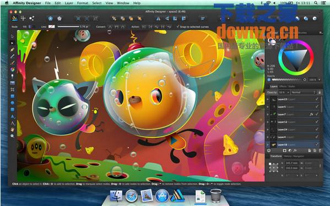
Task: Select the Place Image tool
Action: coord(12,83)
